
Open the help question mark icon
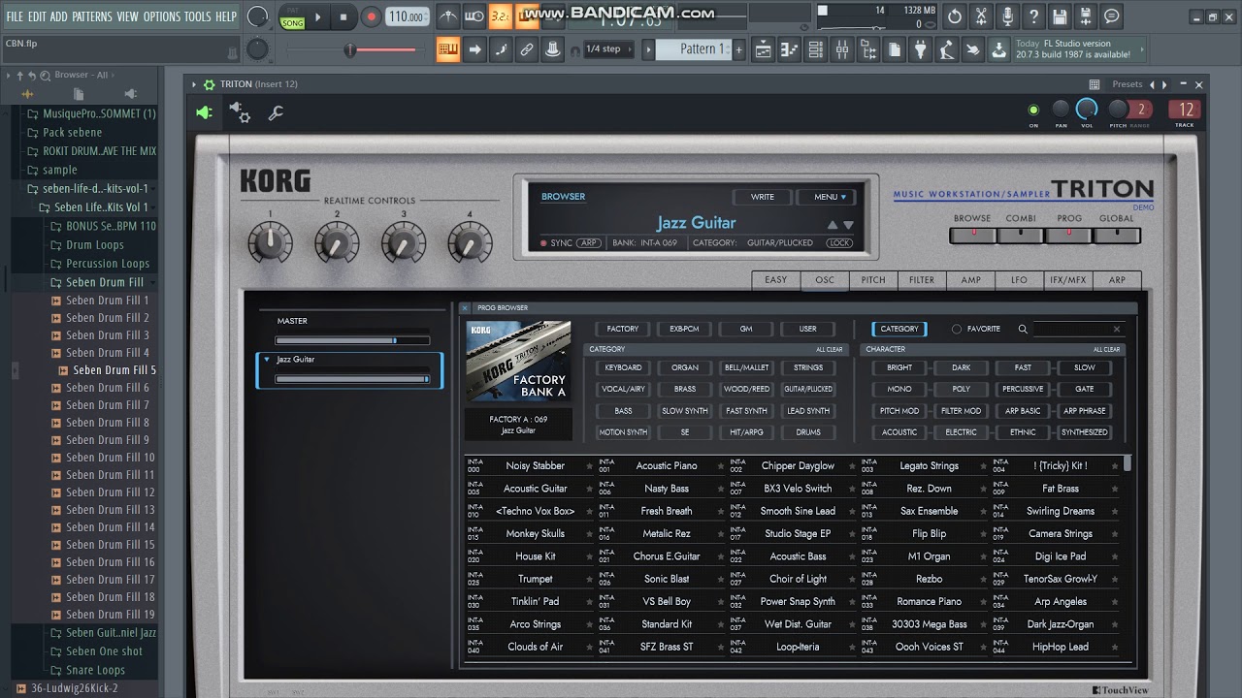[x=1033, y=16]
